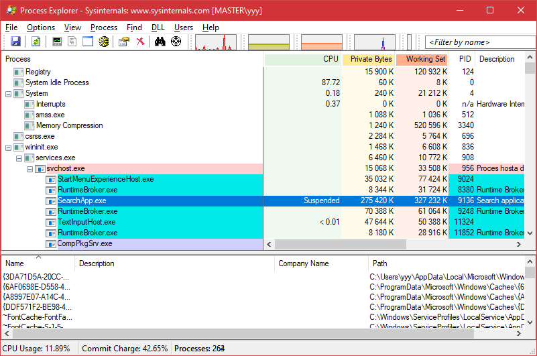Open System Information from the toolbar
The image size is (537, 356).
tap(57, 42)
